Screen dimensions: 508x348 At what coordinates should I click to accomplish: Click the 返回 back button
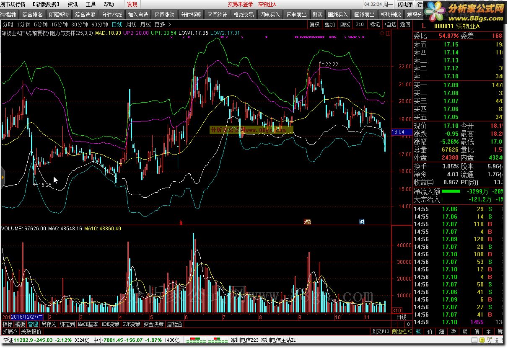pos(405,24)
